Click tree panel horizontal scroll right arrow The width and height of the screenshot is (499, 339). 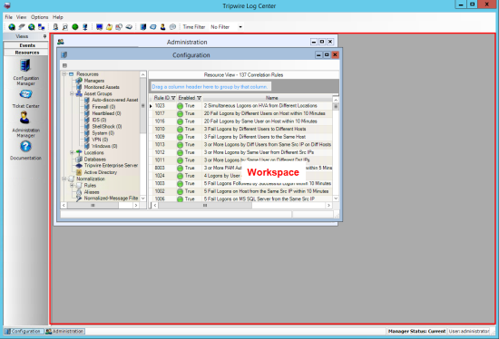coord(136,206)
